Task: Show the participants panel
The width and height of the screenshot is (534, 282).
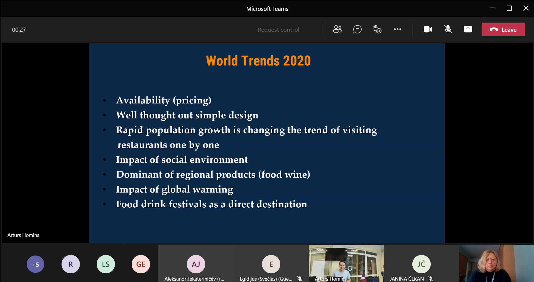Action: tap(337, 29)
